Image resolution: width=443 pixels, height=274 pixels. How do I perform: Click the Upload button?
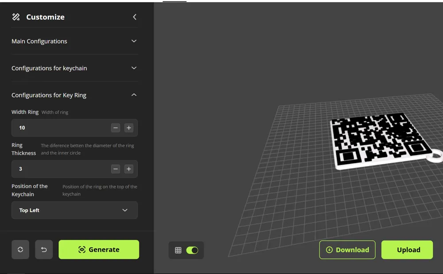407,250
